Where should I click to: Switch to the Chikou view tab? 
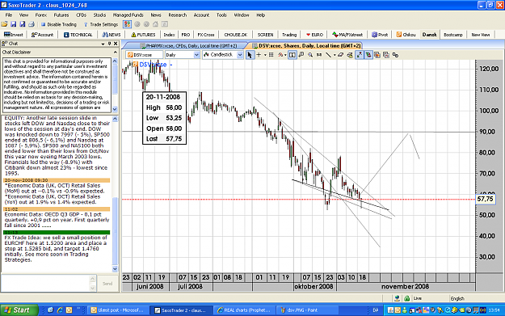406,35
